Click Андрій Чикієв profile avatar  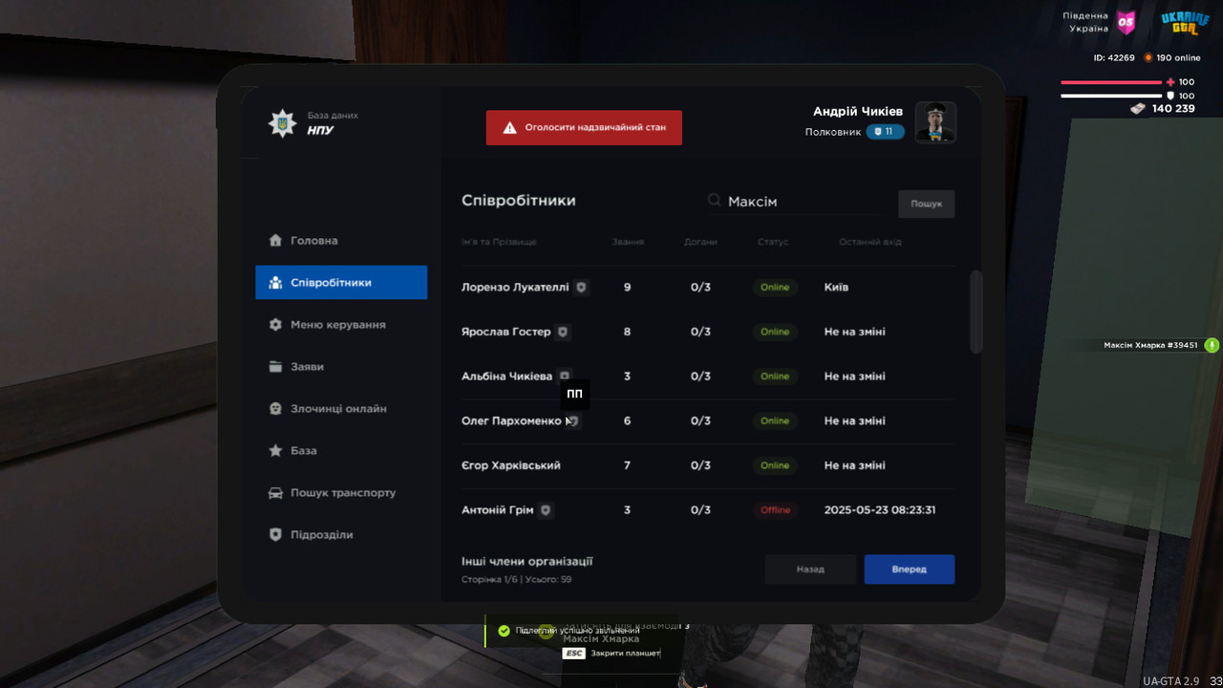pos(935,122)
